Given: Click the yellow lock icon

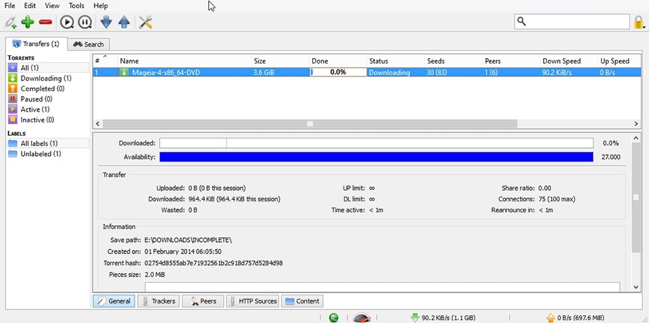Looking at the screenshot, I should (x=639, y=22).
